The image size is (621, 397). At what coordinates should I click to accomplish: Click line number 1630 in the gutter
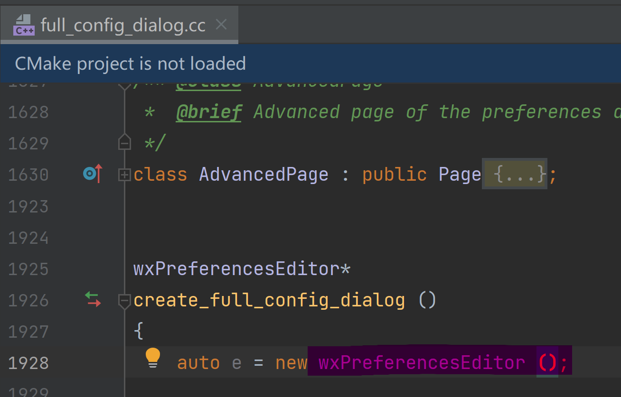[28, 175]
